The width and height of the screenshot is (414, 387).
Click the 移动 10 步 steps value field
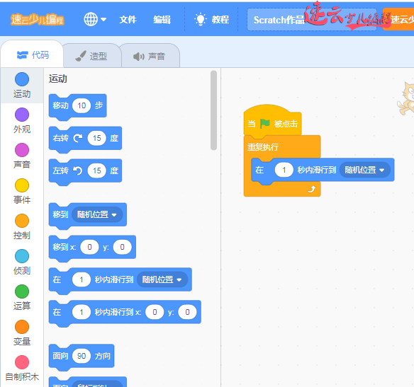(x=82, y=105)
